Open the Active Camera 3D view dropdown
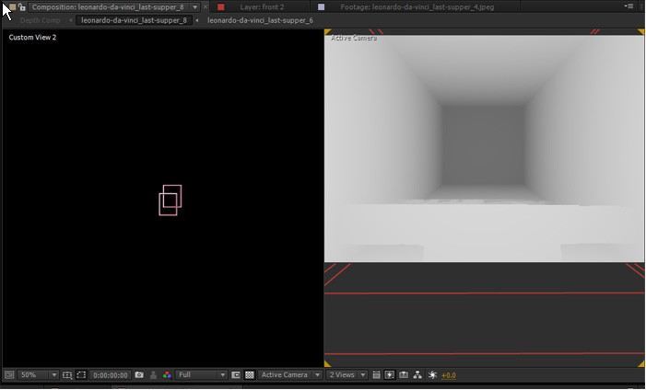 click(290, 374)
